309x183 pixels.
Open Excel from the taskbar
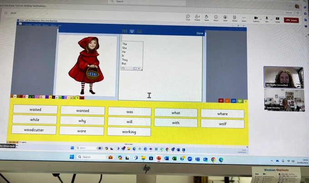click(x=174, y=158)
